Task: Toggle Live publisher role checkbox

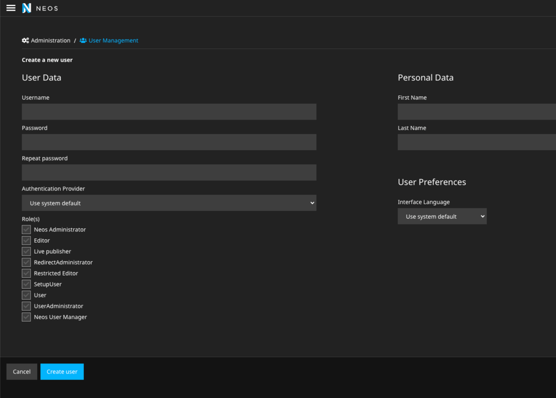Action: coord(26,252)
